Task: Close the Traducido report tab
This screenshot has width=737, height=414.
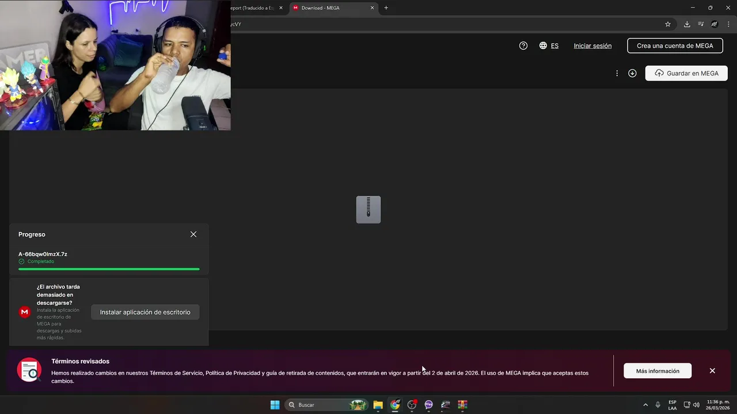Action: tap(281, 8)
